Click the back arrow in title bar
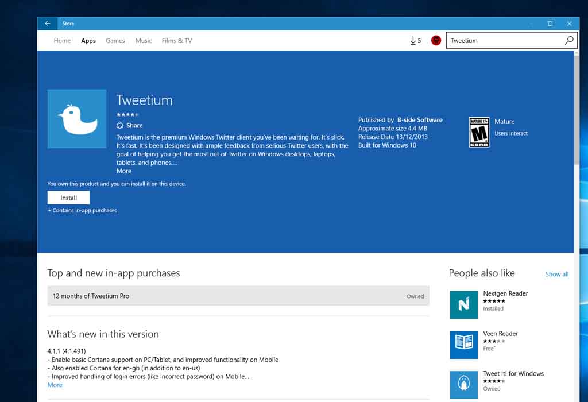The width and height of the screenshot is (588, 402). [47, 24]
